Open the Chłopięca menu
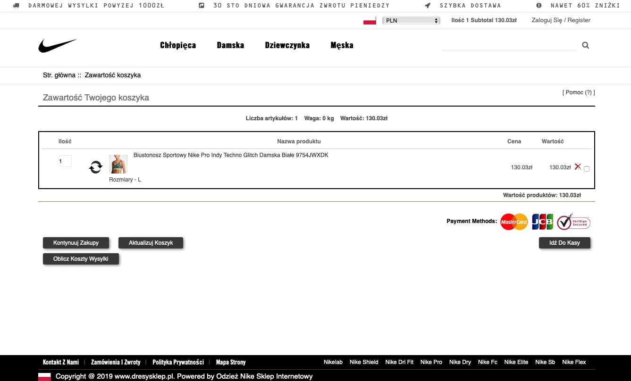631x381 pixels. click(178, 45)
